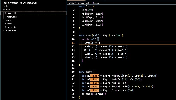
Task: Click 'Div(l, r)' pattern on line 15
Action: click(x=91, y=57)
